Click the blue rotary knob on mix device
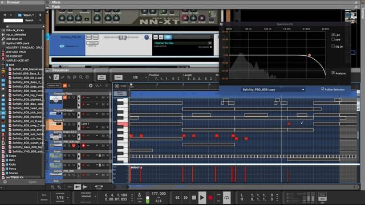 pos(147,38)
